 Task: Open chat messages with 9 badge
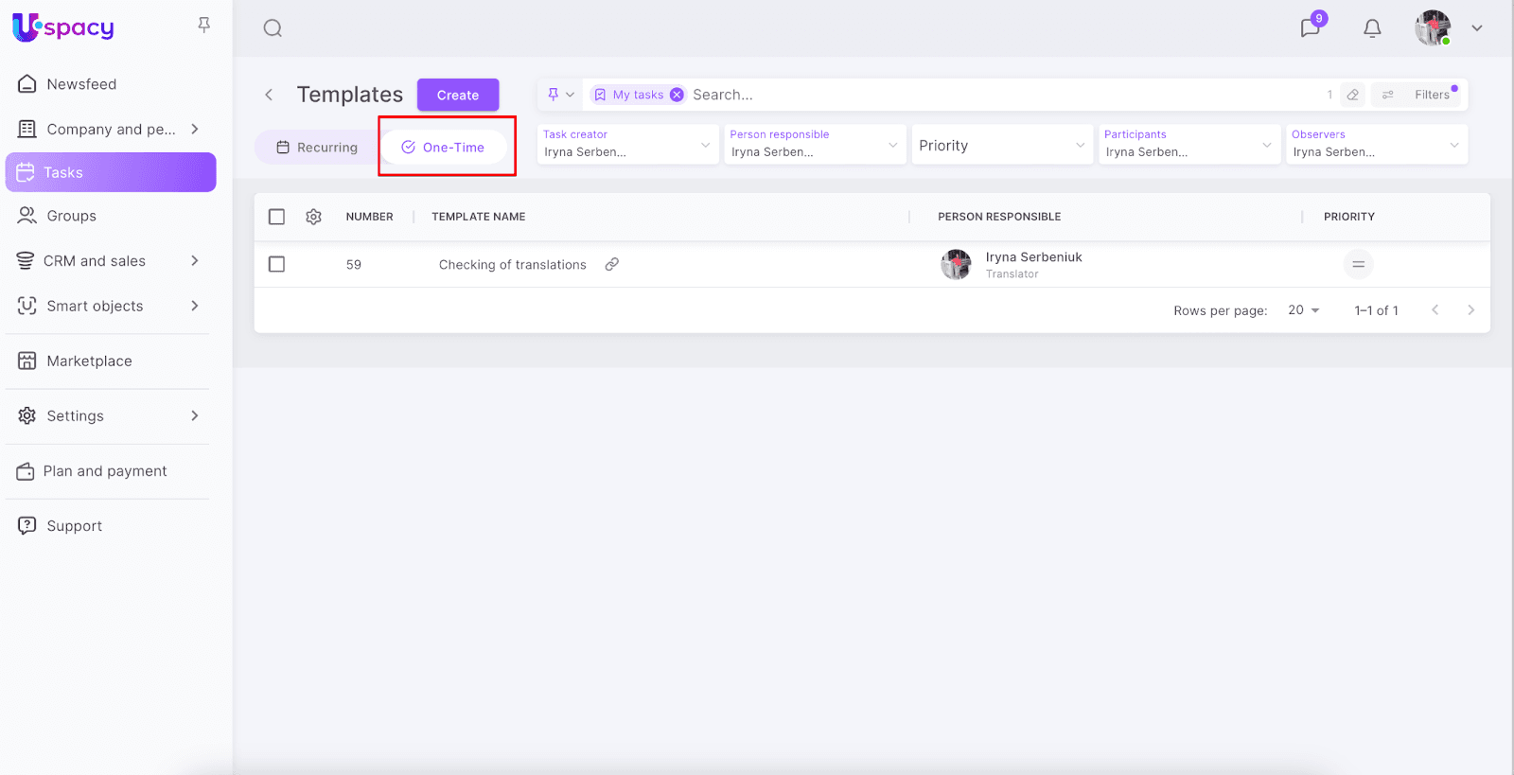click(1310, 27)
